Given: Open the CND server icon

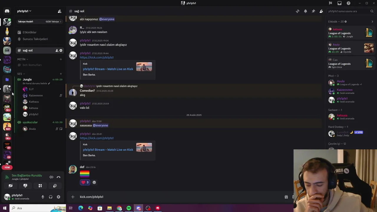Looking at the screenshot, I should 7,50.
